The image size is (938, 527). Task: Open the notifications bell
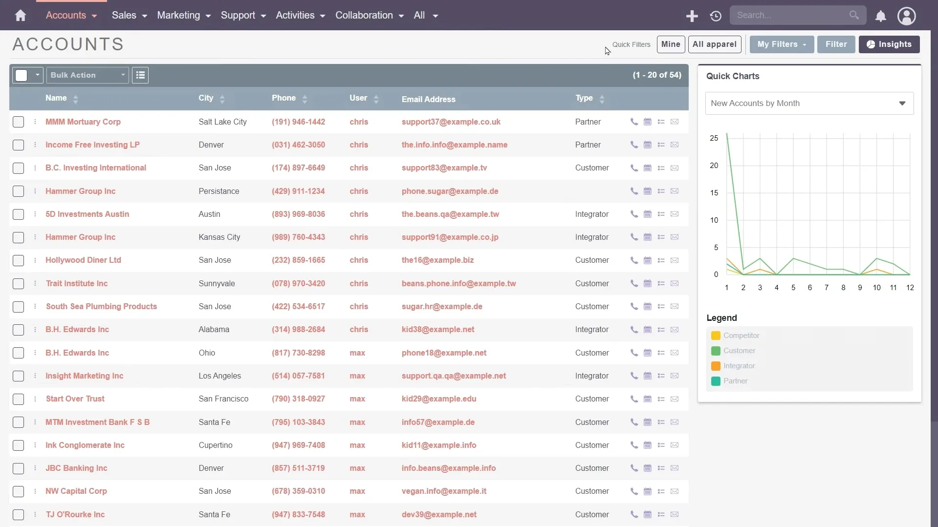tap(880, 16)
